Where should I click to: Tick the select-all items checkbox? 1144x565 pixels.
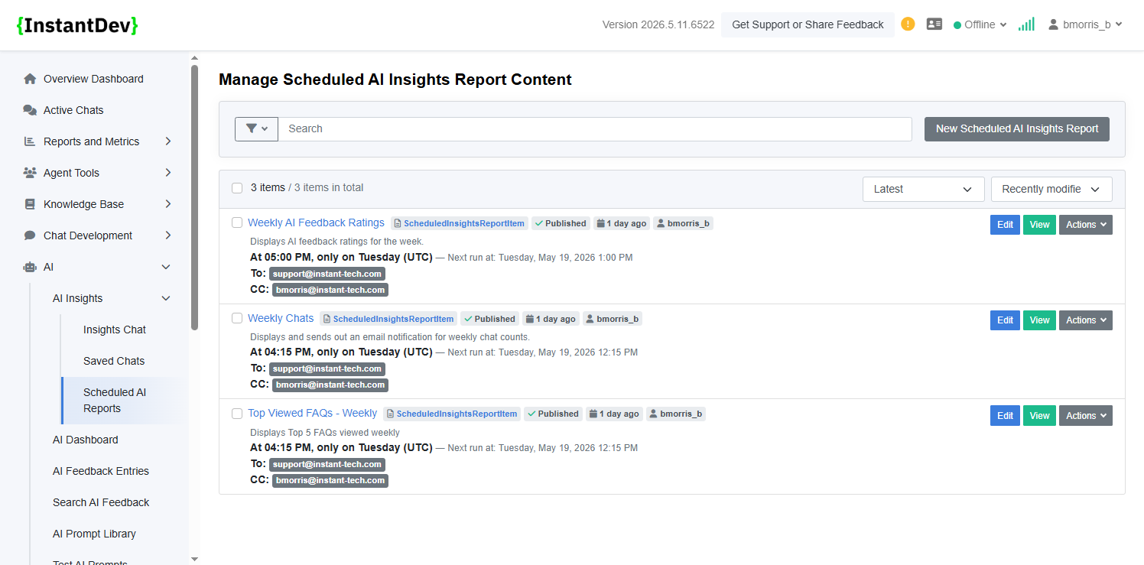pos(237,188)
